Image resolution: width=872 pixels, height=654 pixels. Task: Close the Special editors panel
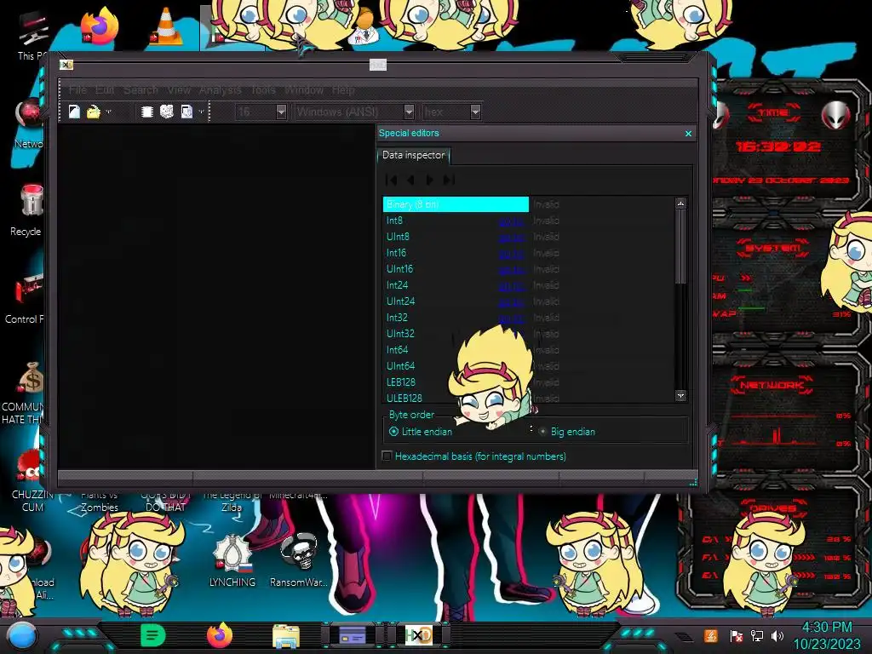(688, 134)
